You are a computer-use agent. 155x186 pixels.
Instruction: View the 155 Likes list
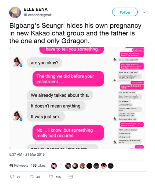coord(38,166)
